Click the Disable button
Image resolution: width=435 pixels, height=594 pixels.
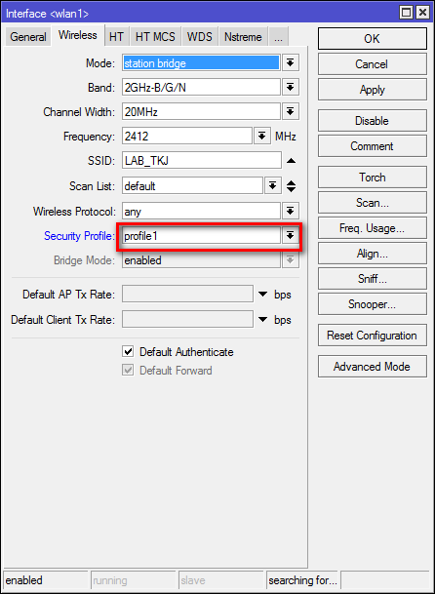tap(373, 121)
